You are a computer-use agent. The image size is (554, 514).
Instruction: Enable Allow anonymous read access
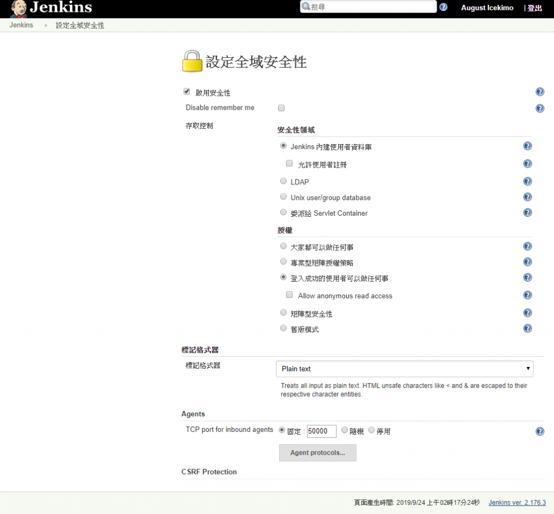[x=289, y=295]
